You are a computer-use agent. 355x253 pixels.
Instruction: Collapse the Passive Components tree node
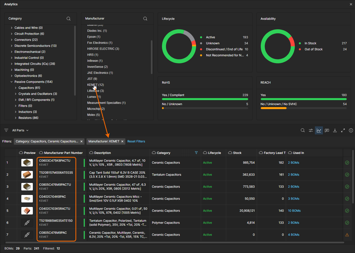coord(12,82)
